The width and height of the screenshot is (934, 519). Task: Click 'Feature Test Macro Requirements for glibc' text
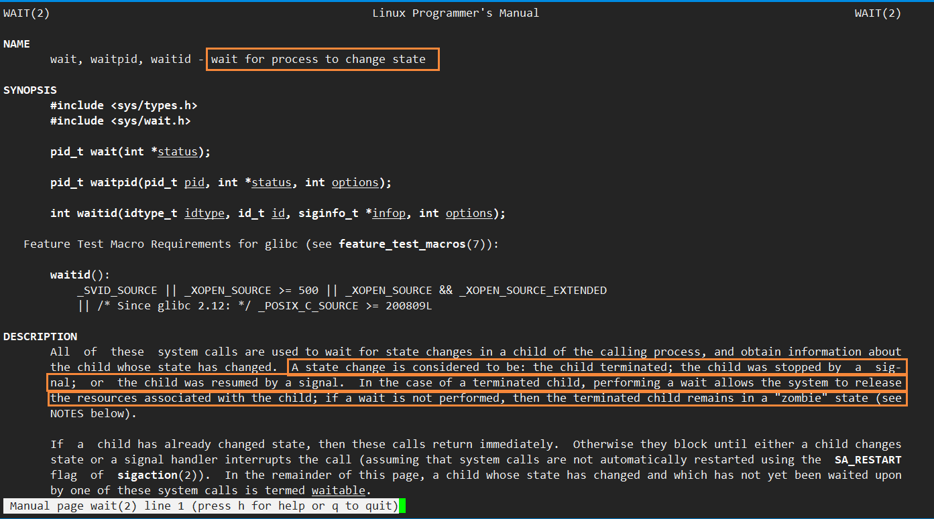(x=161, y=244)
